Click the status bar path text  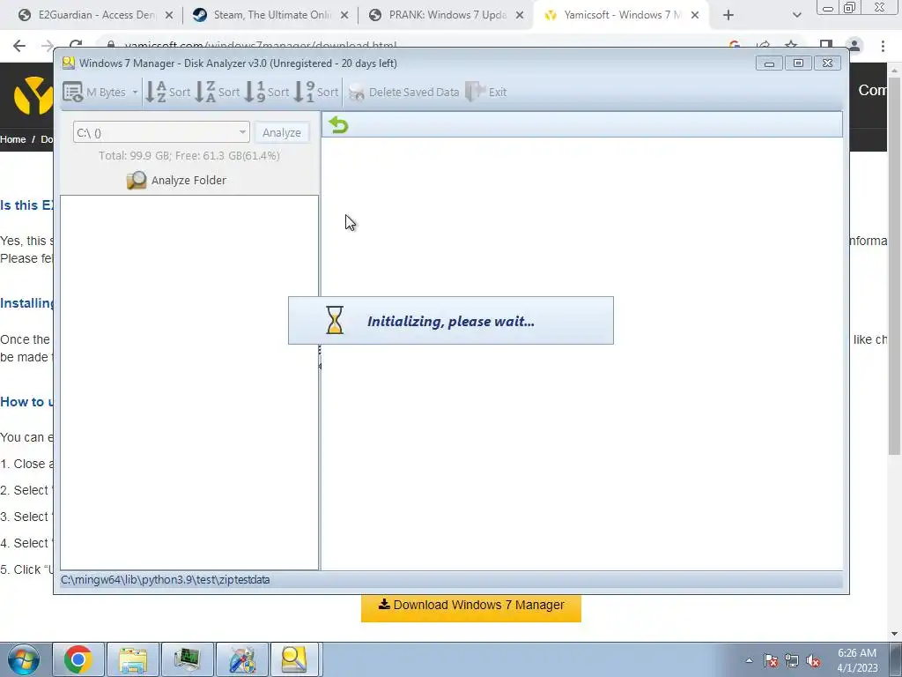point(165,580)
